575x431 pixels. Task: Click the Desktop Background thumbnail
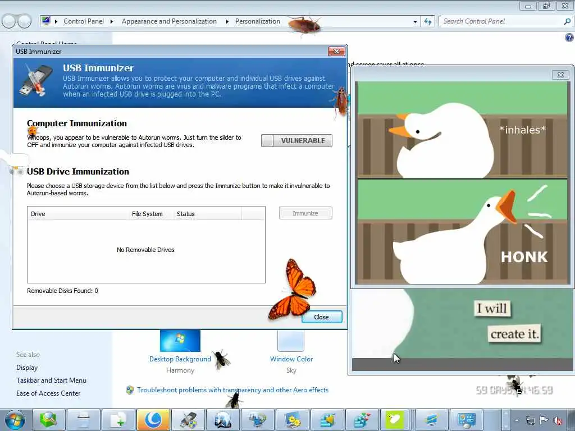click(x=180, y=341)
